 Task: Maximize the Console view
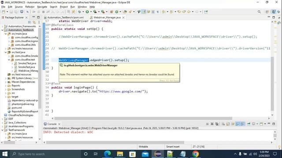click(274, 124)
